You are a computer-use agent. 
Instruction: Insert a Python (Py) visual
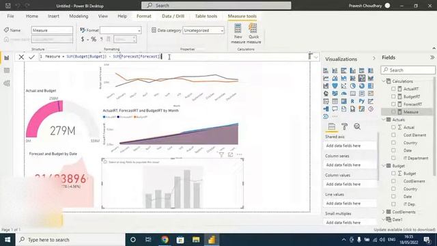pos(361,101)
